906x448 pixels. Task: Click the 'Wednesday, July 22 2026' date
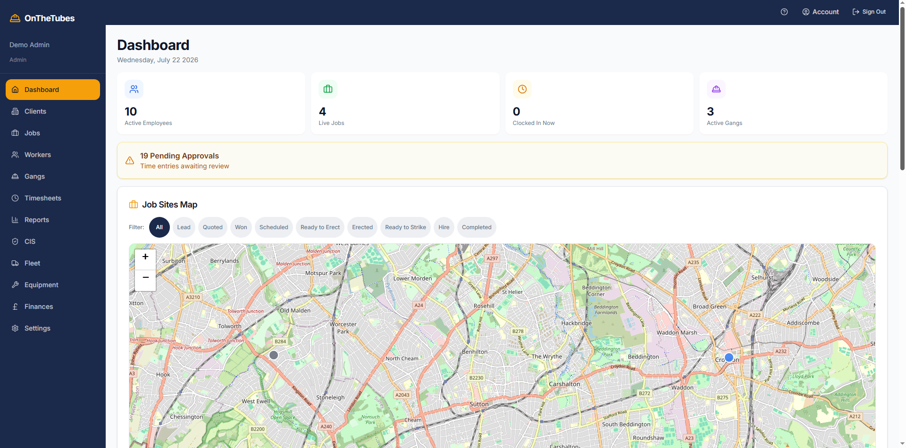pos(158,60)
